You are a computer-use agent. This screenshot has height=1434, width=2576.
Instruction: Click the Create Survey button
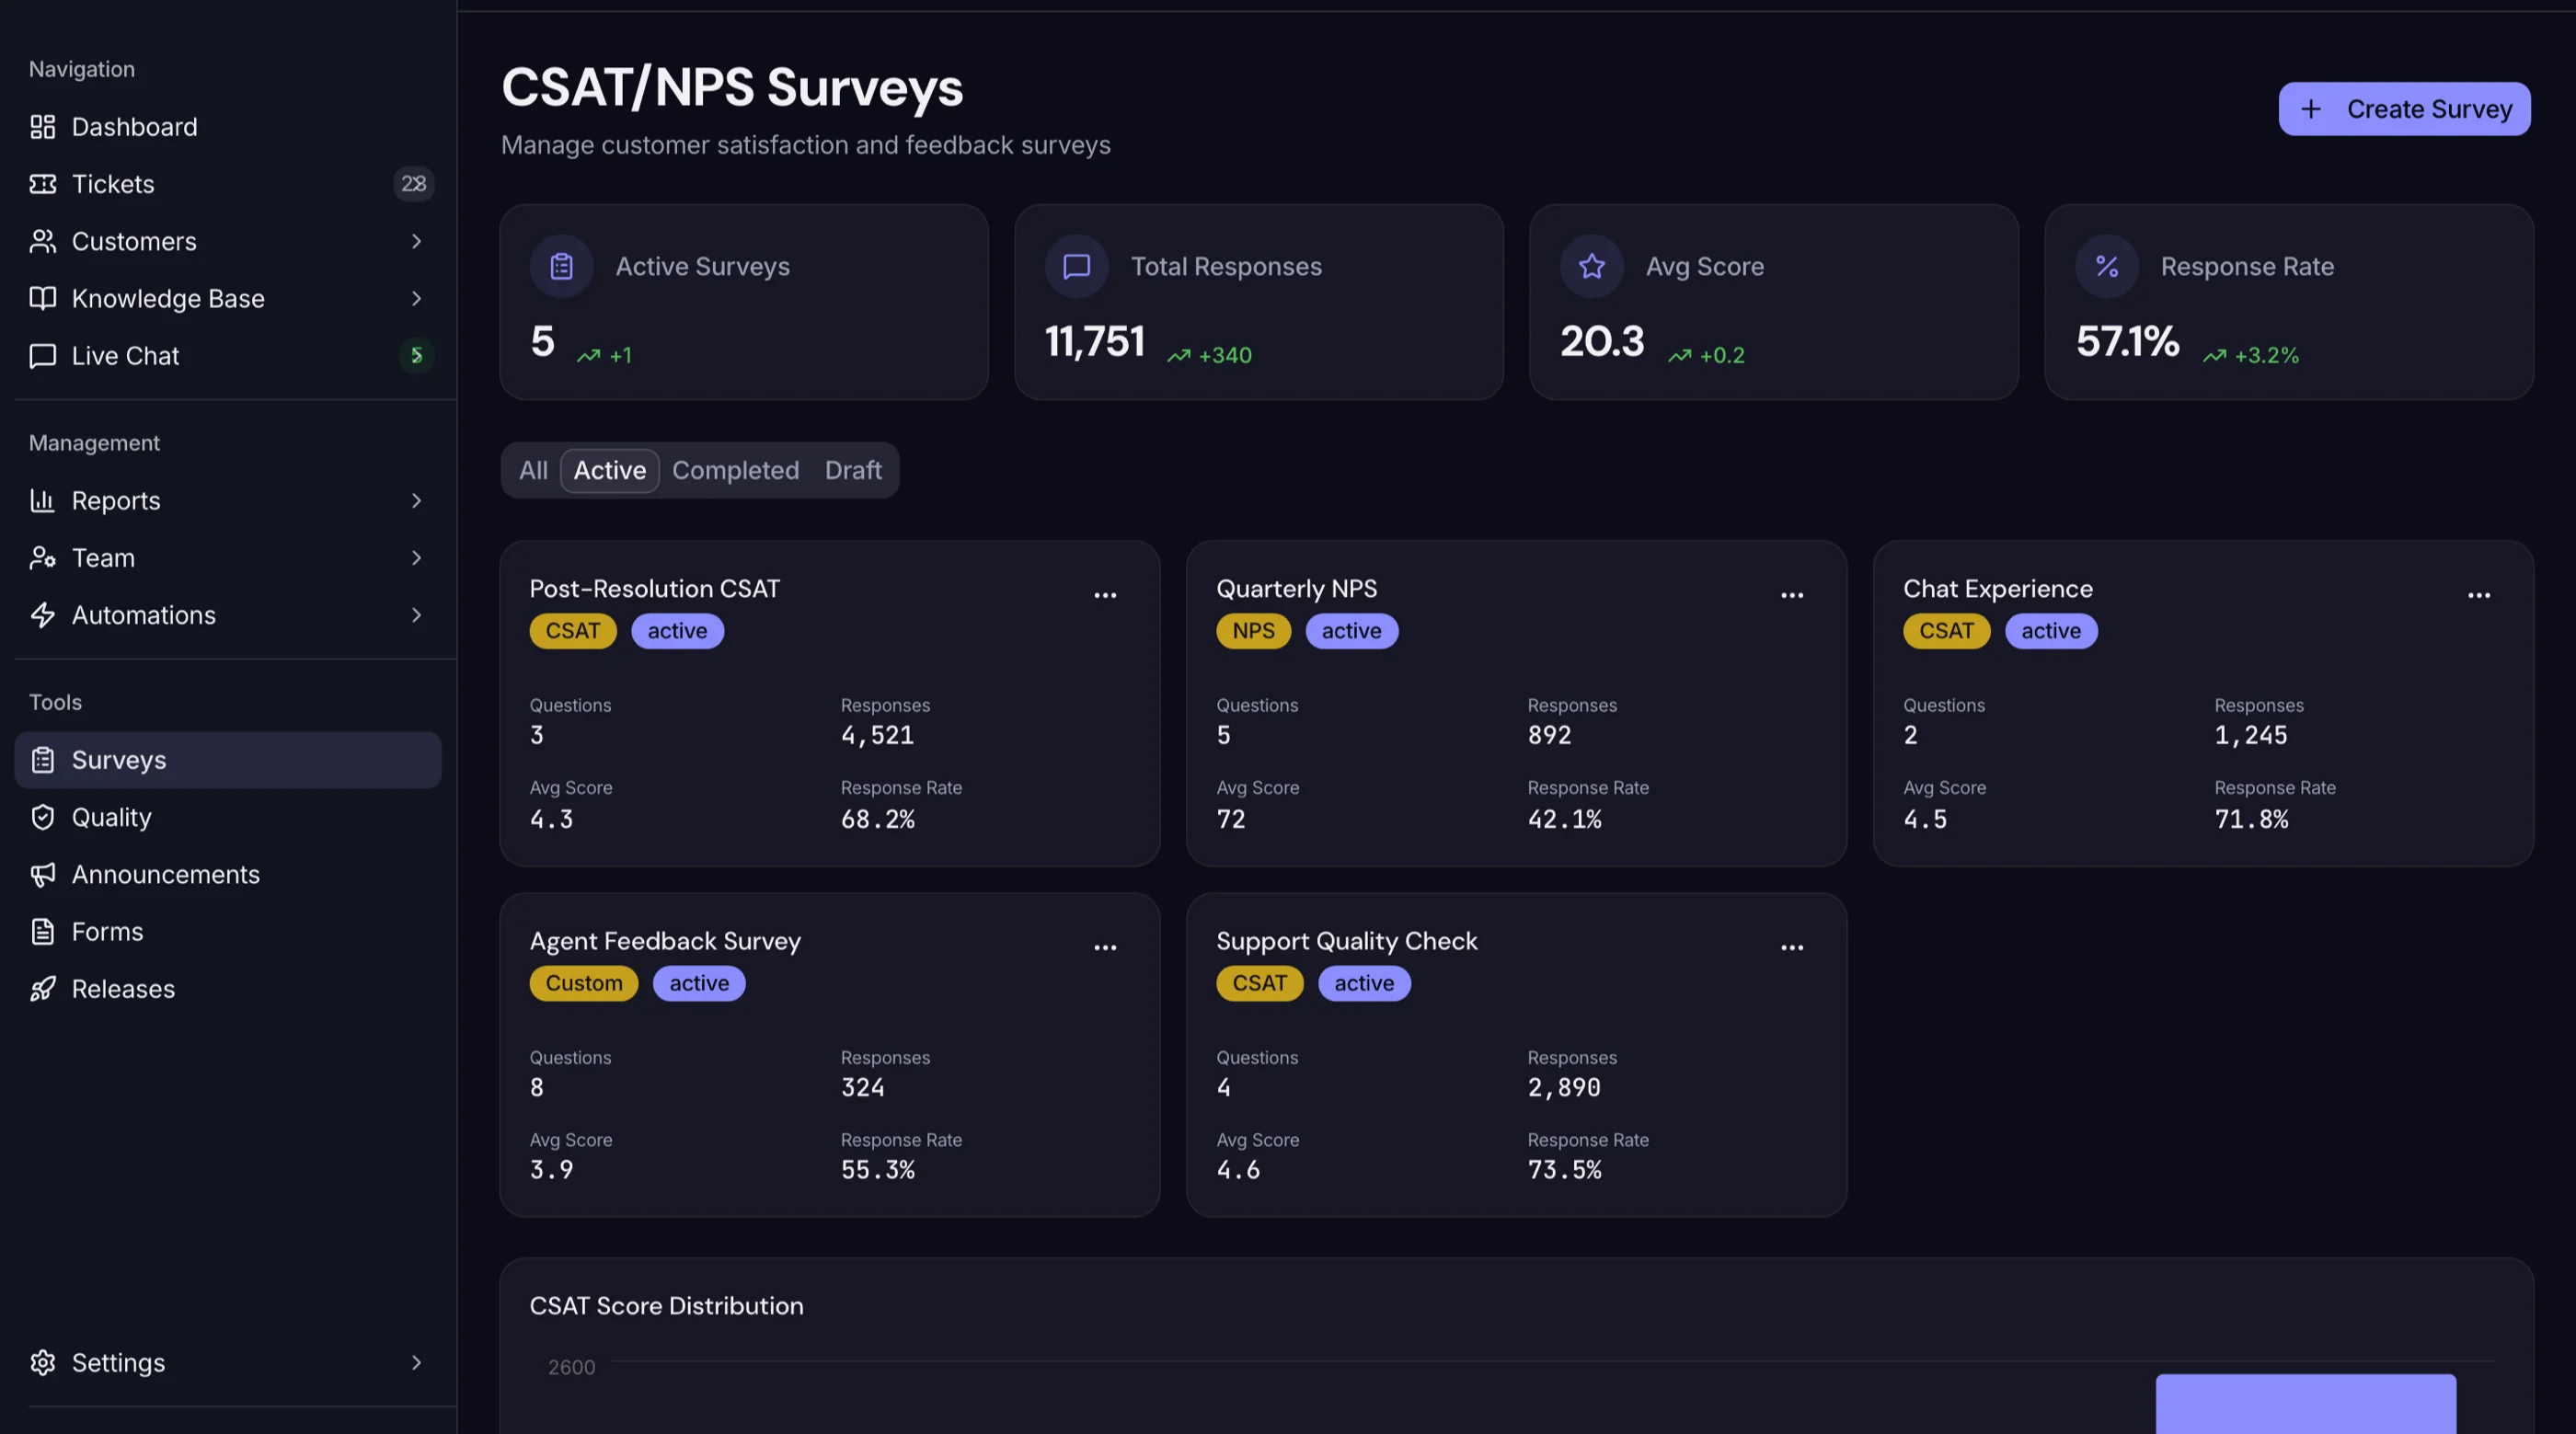[2404, 108]
